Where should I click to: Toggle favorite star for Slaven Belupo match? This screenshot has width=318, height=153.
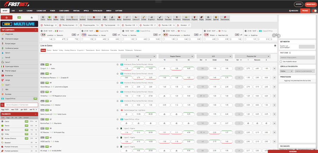click(x=117, y=83)
